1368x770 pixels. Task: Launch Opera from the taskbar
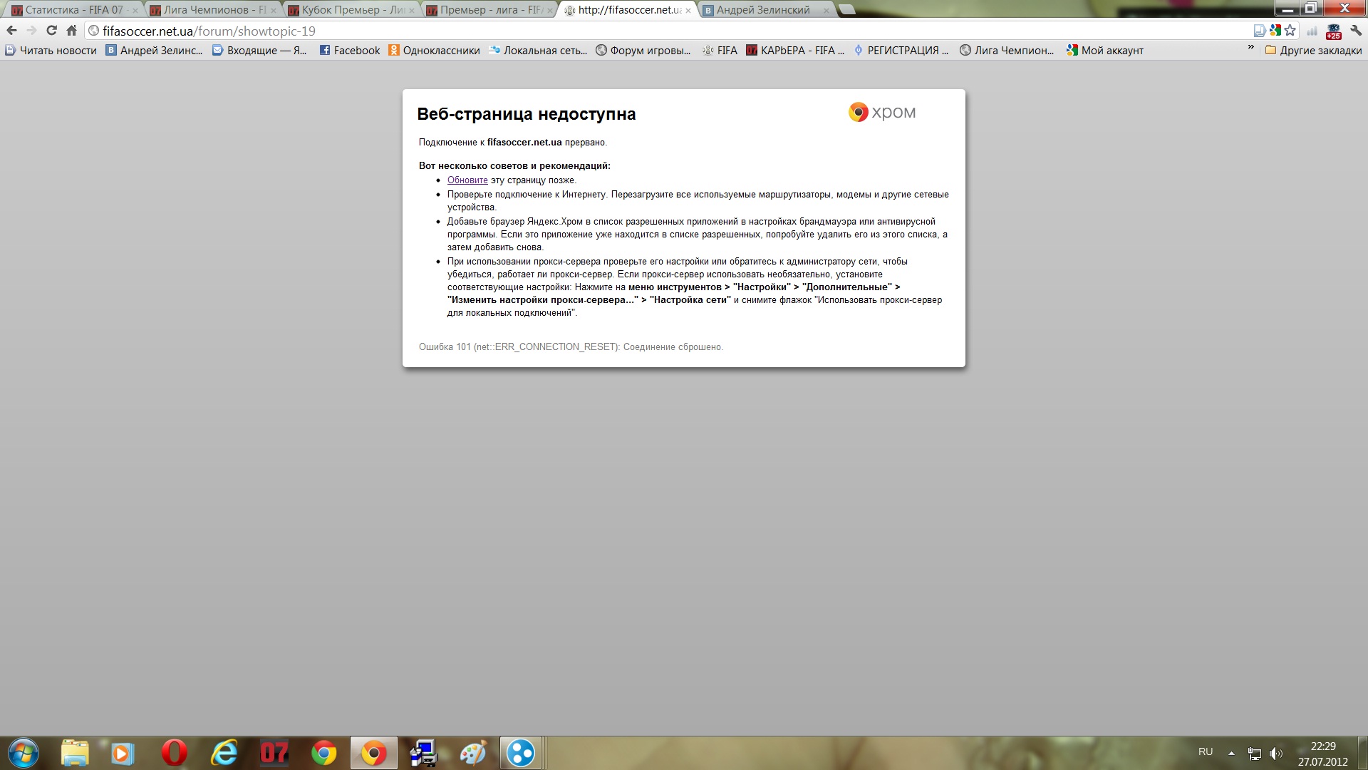tap(174, 753)
